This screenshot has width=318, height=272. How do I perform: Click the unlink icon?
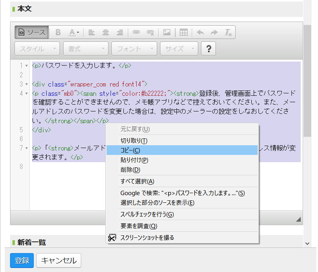coord(150,32)
